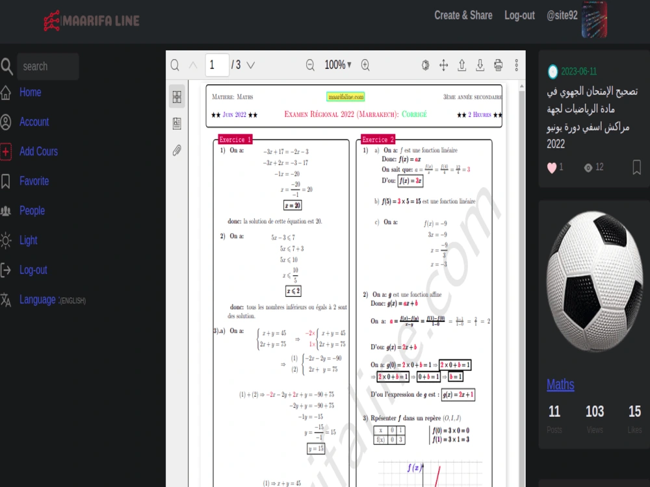Go to previous PDF page arrow
Viewport: 650px width, 487px height.
[x=193, y=65]
